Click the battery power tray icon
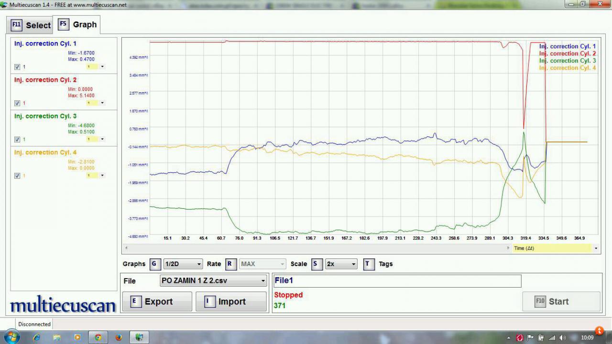This screenshot has height=344, width=612. pyautogui.click(x=541, y=338)
